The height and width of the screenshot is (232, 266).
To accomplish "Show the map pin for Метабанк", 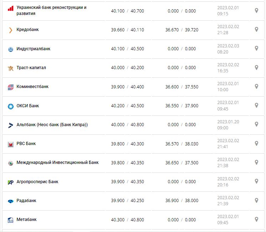I will tap(256, 220).
